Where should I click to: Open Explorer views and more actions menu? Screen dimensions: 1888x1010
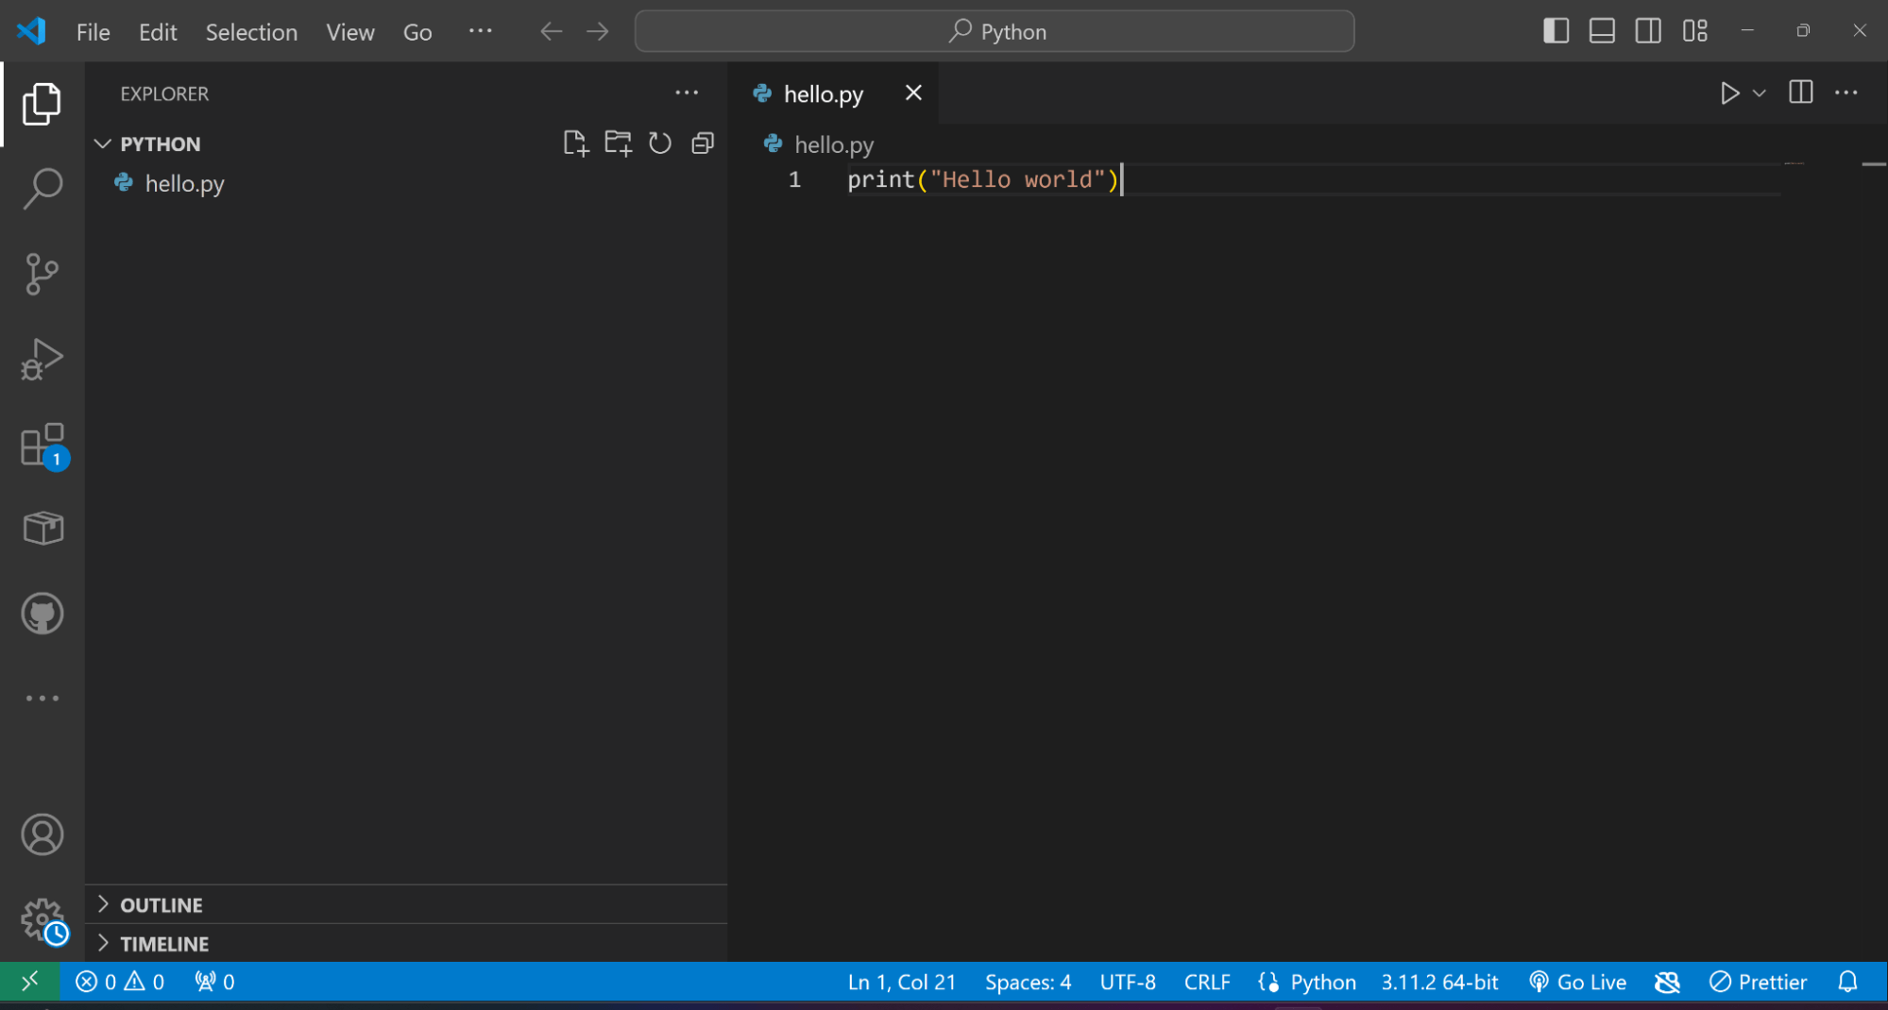pos(687,93)
